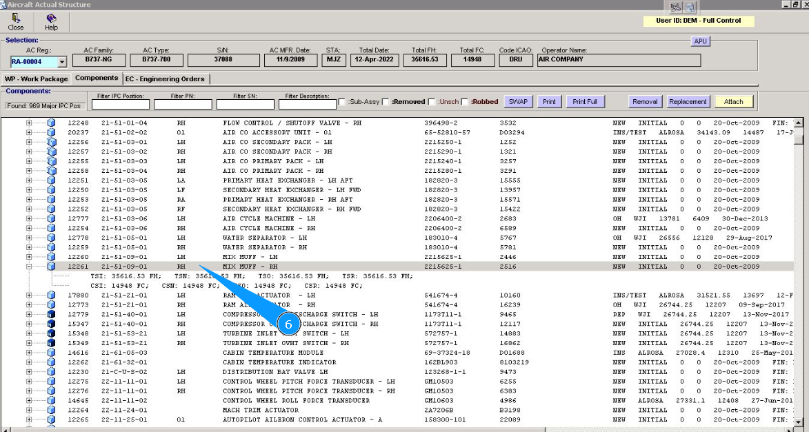The image size is (809, 436).
Task: Select cube icon for row 14616
Action: [51, 353]
